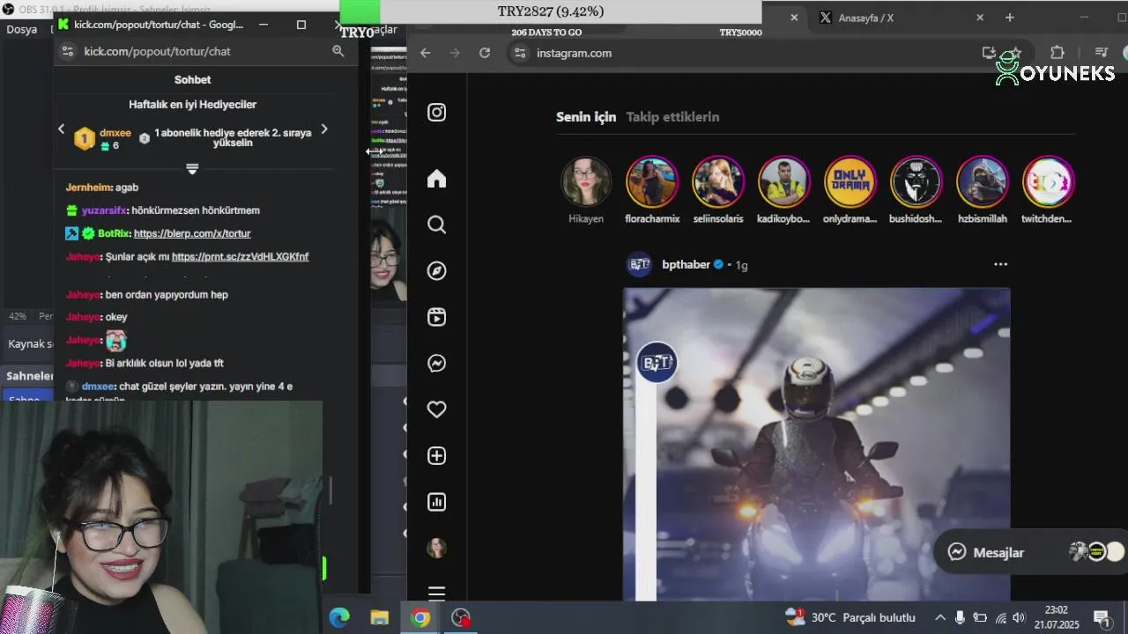Open File Explorer from taskbar
Image resolution: width=1128 pixels, height=634 pixels.
click(379, 617)
